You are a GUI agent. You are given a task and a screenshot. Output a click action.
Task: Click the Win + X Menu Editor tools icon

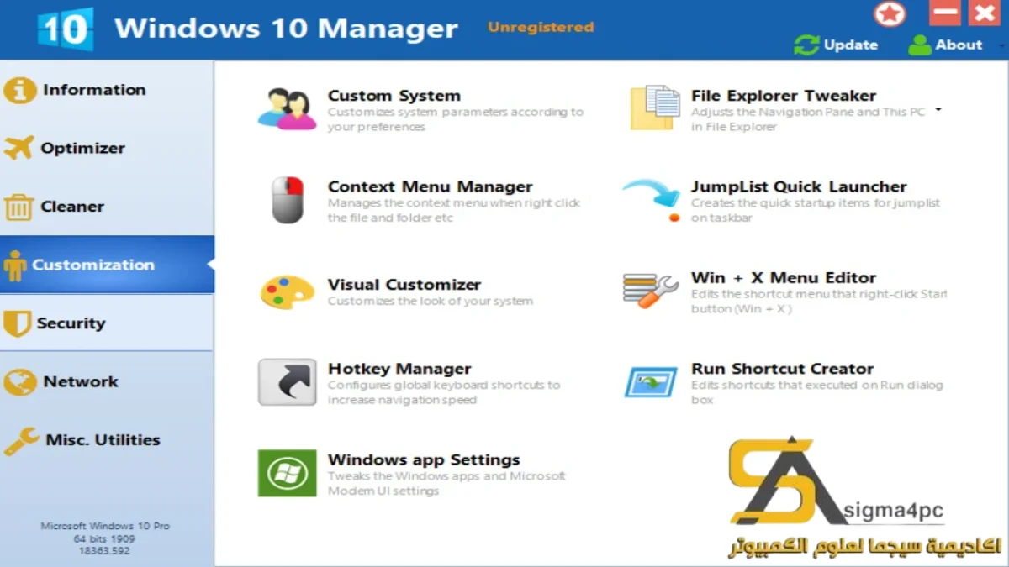coord(651,291)
